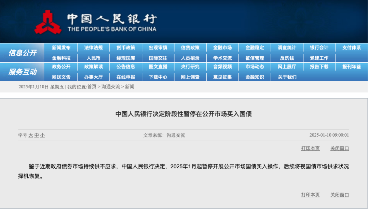Screen dimensions: 369x210
Task: Click the date 2025年1月10日 星期五
Action: (41, 87)
